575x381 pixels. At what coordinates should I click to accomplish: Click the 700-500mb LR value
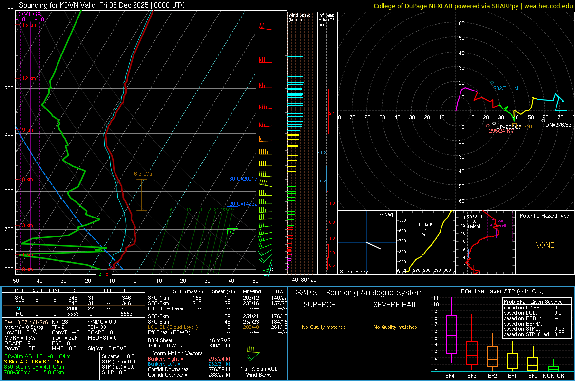point(34,372)
